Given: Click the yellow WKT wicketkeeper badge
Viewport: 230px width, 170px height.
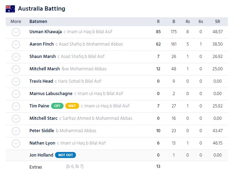Looking at the screenshot, I should (x=72, y=106).
